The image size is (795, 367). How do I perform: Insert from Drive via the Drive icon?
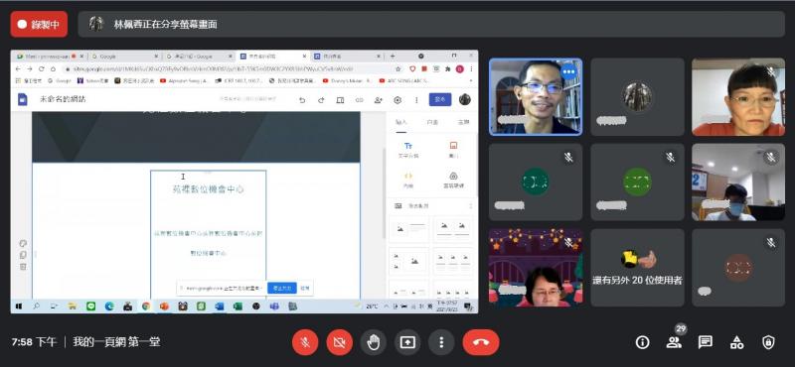[454, 180]
